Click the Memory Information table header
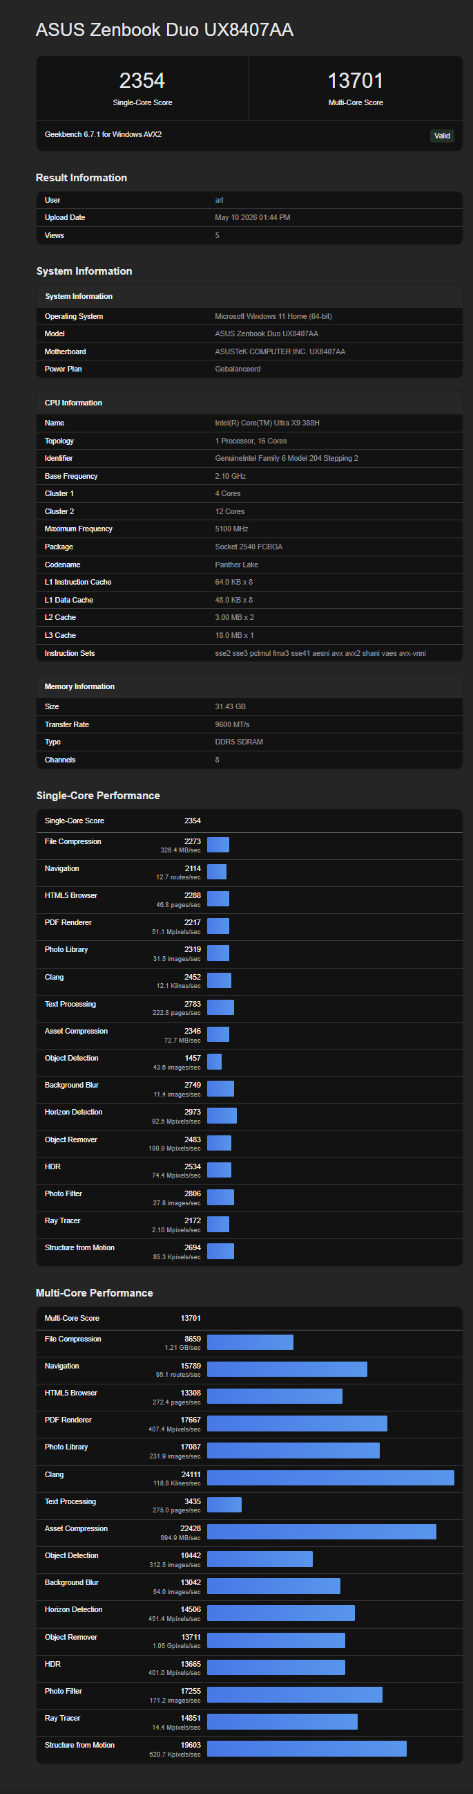The image size is (473, 1794). pyautogui.click(x=249, y=687)
